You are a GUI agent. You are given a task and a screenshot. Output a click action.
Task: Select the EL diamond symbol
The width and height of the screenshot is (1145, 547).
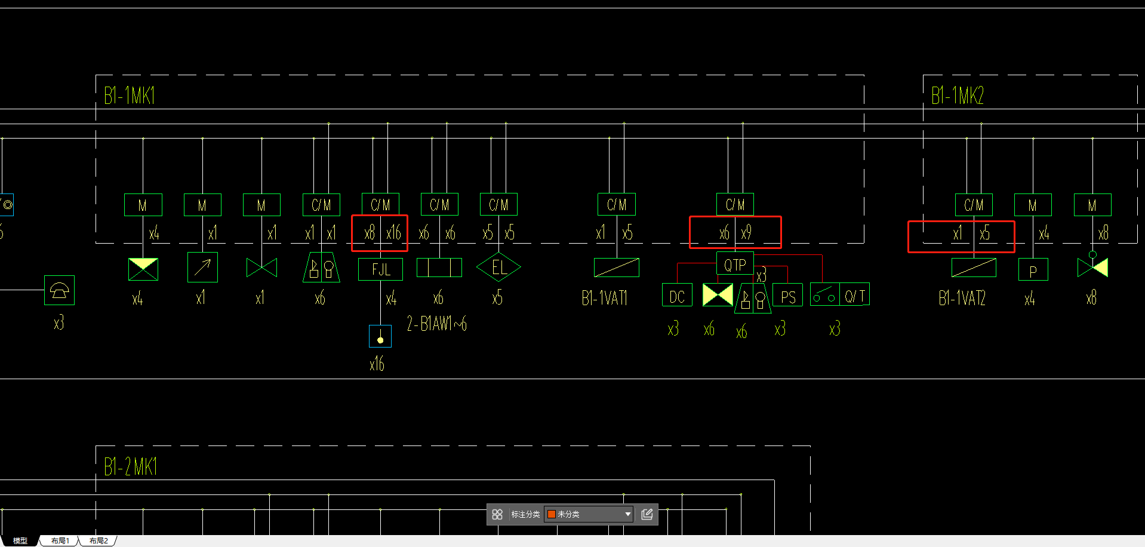[x=498, y=268]
